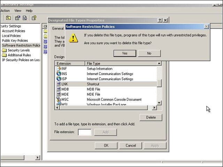Click the file type list scroll up arrow

pyautogui.click(x=159, y=63)
